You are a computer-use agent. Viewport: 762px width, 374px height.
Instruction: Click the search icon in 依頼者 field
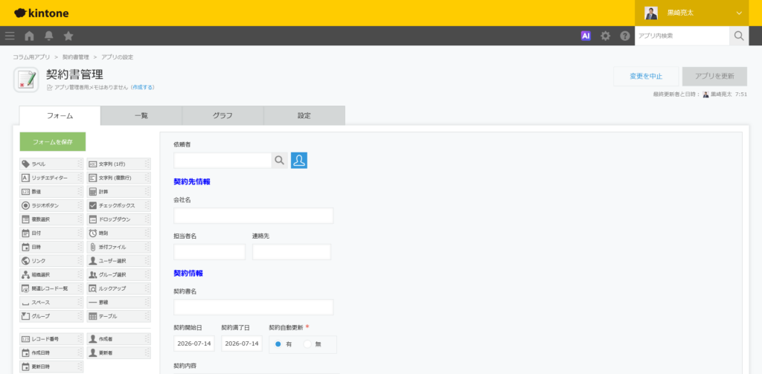(x=280, y=161)
